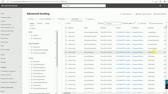Open the settings gear icon in header
168x94 pixels.
160,6
